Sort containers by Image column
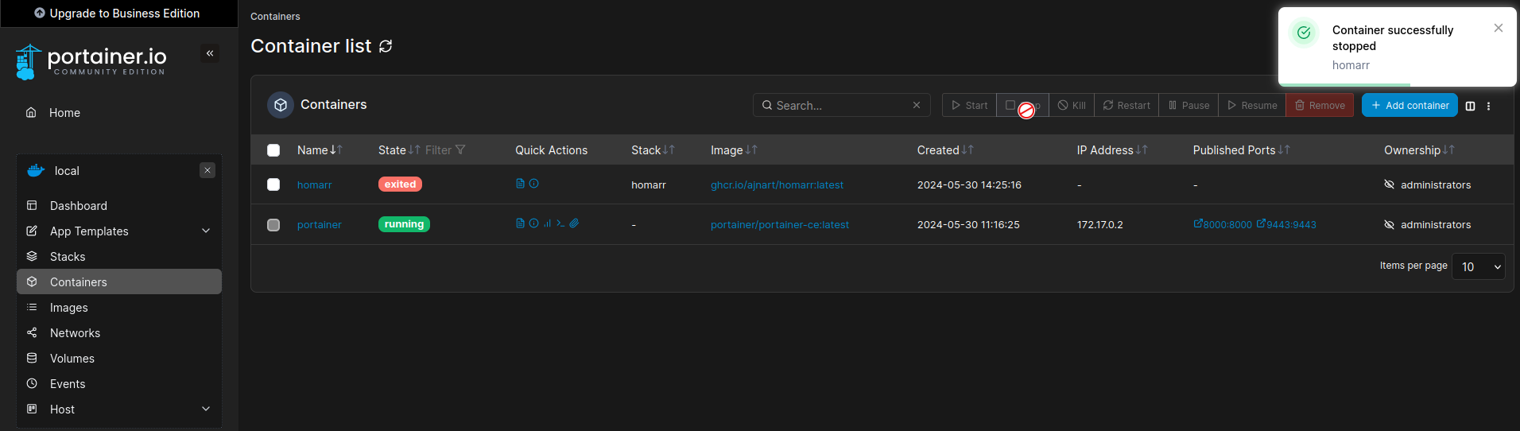 [734, 150]
